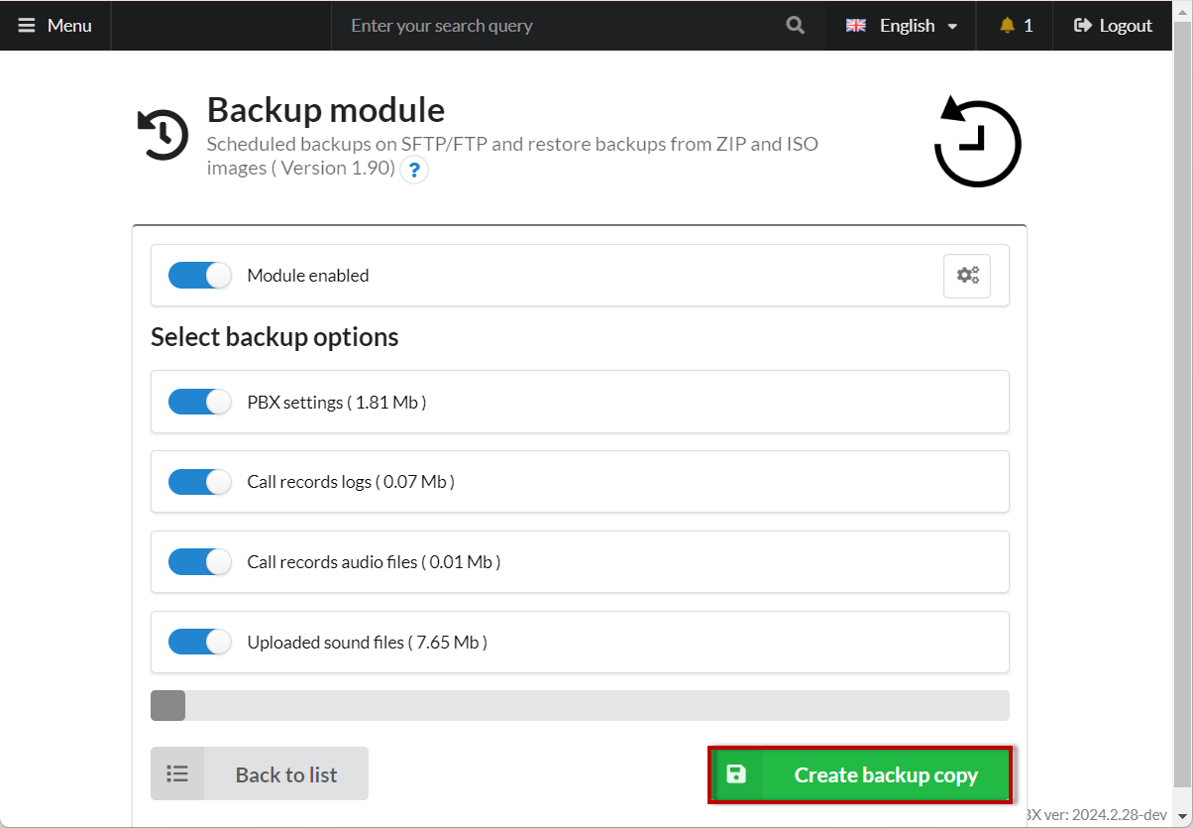The image size is (1193, 828).
Task: Turn off Call records logs toggle
Action: pyautogui.click(x=199, y=482)
